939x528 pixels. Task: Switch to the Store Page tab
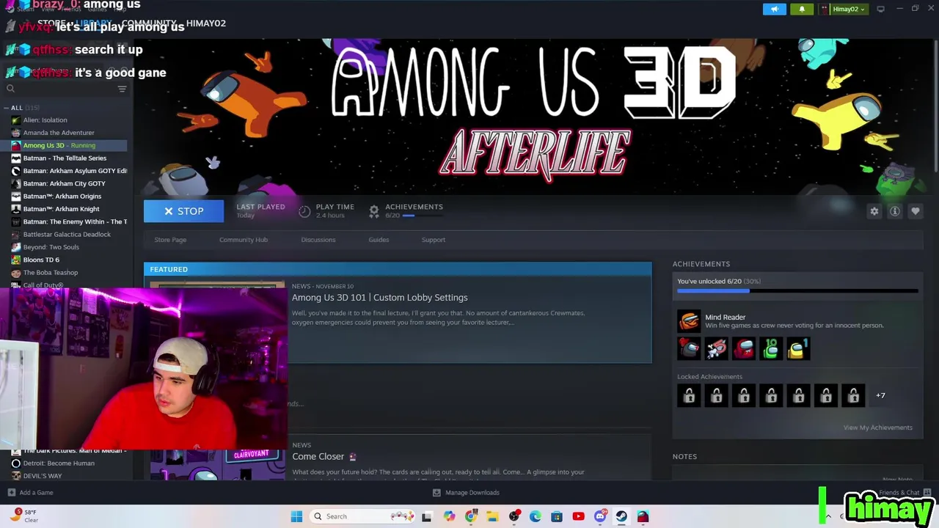170,240
